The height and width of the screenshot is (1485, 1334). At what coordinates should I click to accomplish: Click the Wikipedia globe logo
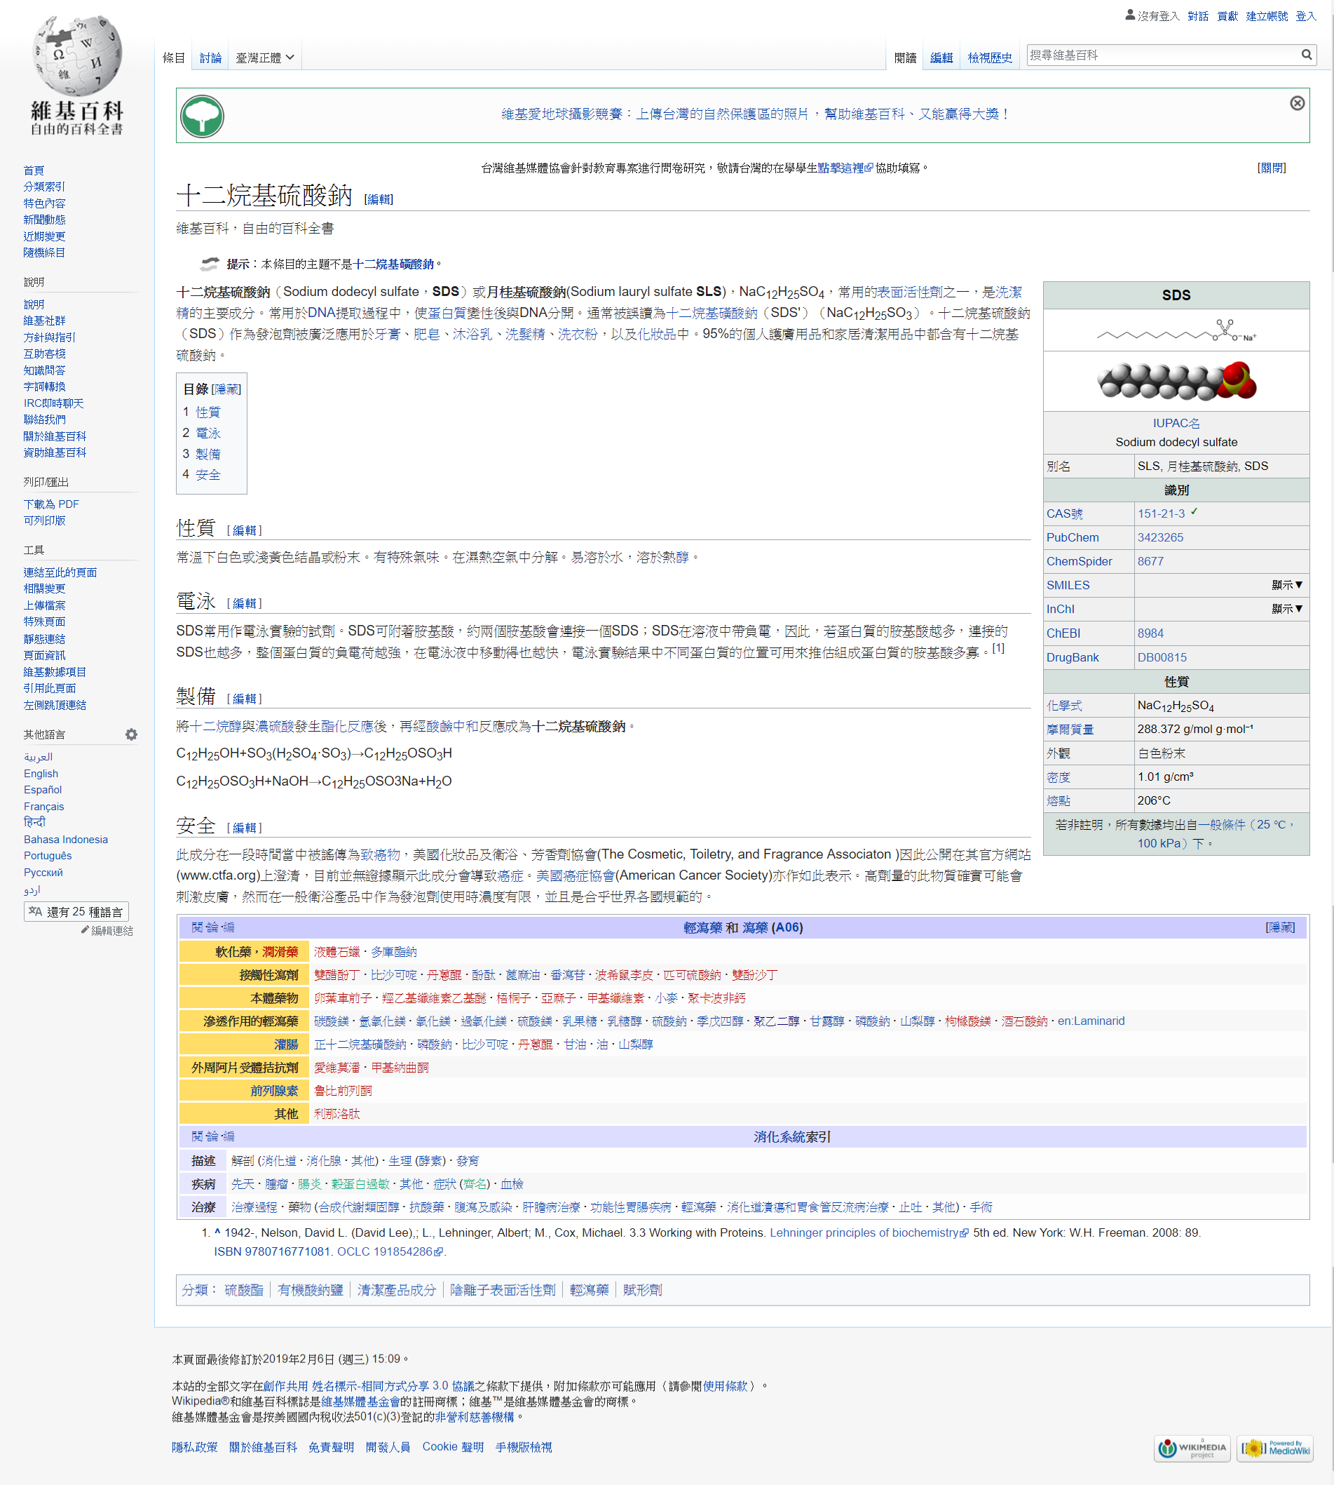pyautogui.click(x=76, y=55)
